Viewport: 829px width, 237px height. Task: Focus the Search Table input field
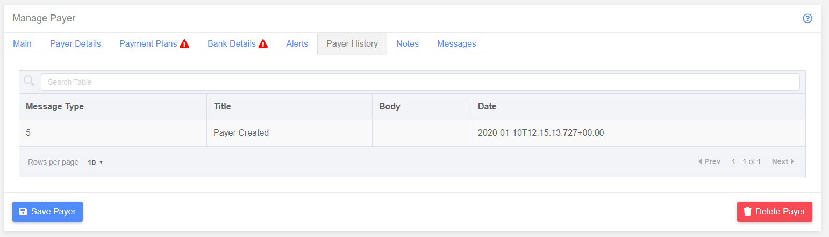click(x=420, y=82)
